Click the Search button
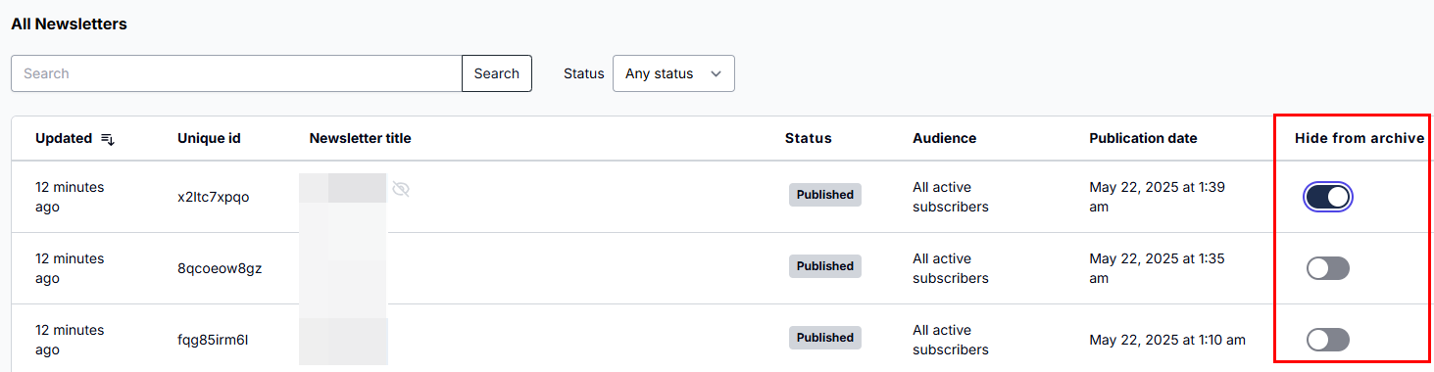The width and height of the screenshot is (1434, 372). pyautogui.click(x=497, y=73)
